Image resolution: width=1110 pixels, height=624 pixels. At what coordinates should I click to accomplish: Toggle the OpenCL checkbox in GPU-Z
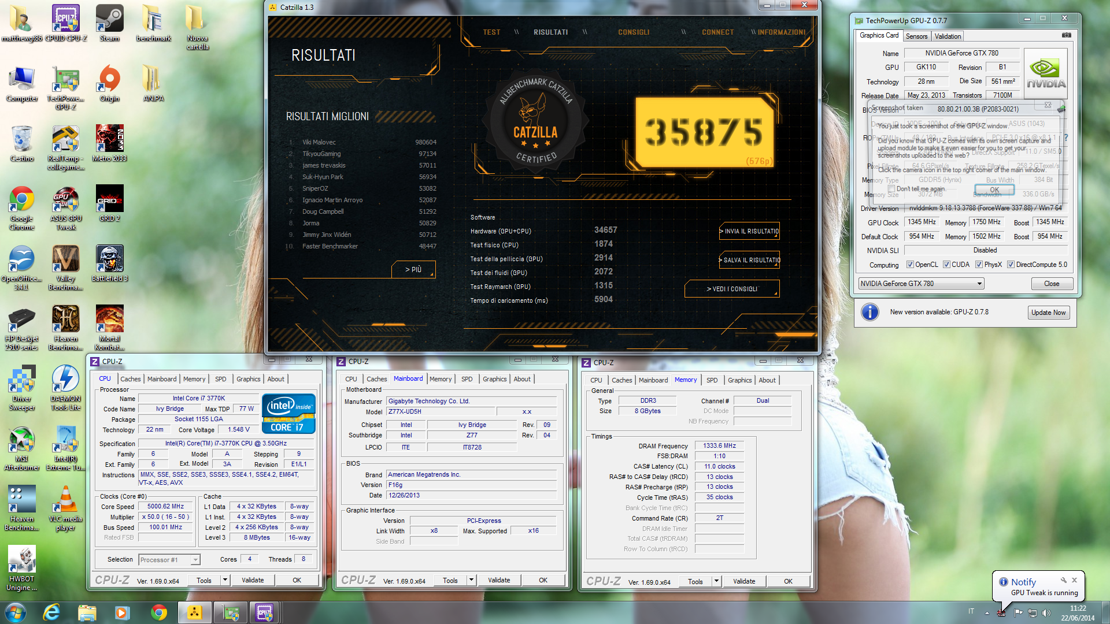pyautogui.click(x=910, y=265)
